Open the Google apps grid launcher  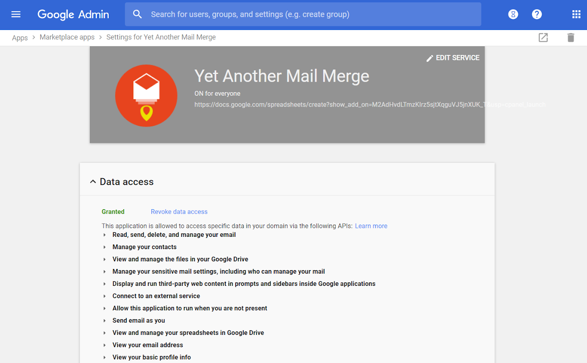[x=576, y=15]
